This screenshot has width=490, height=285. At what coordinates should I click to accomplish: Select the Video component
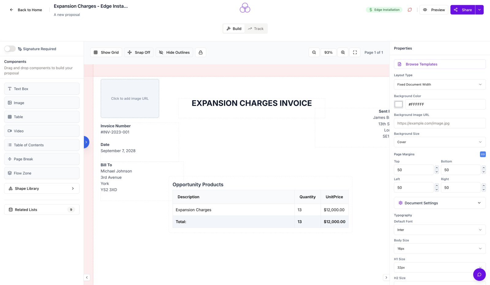click(42, 131)
